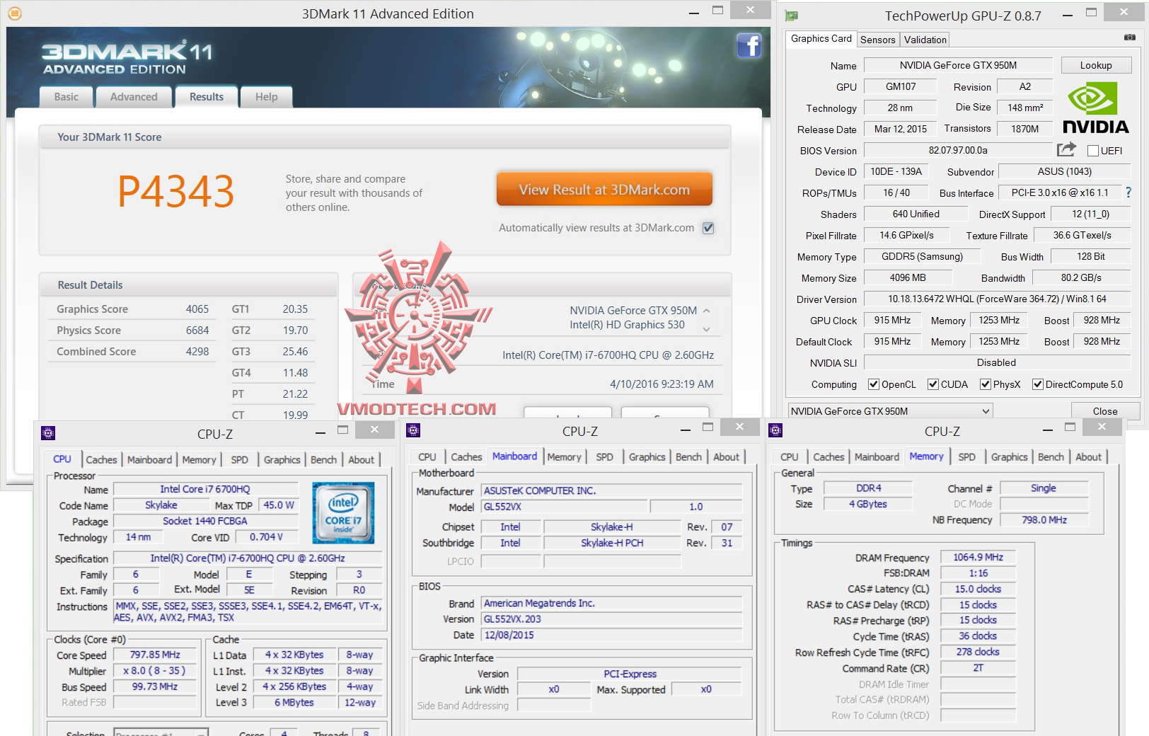Click the Intel Core i7 badge in CPU-Z
The image size is (1149, 736).
point(343,512)
